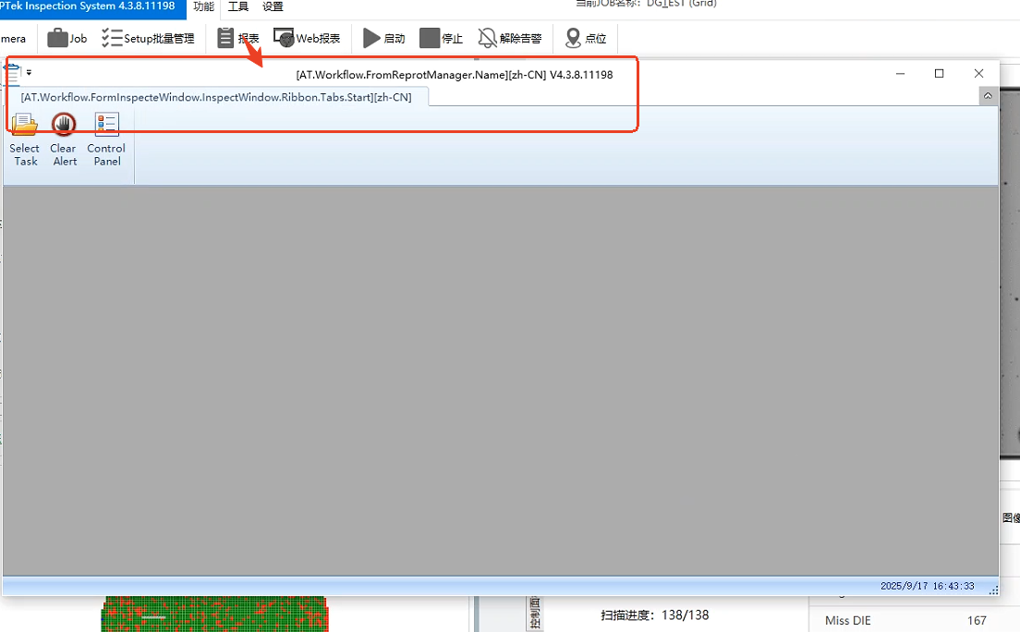
Task: Click the Job briefcase icon
Action: pos(58,38)
